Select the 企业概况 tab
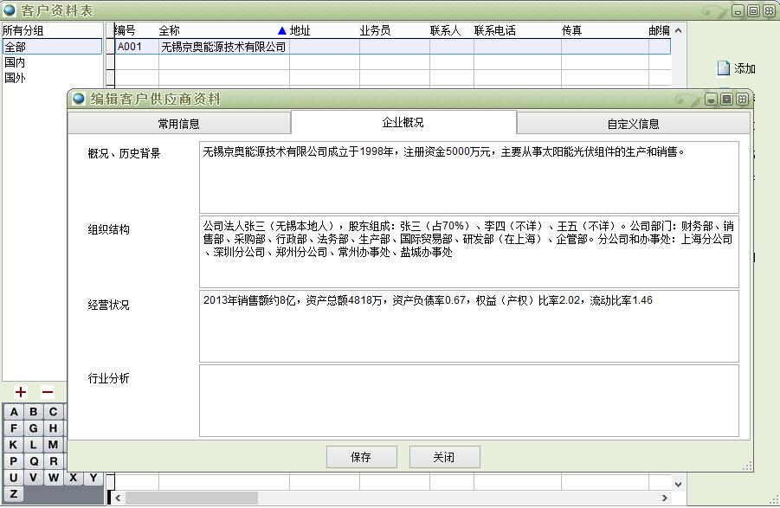 tap(403, 123)
